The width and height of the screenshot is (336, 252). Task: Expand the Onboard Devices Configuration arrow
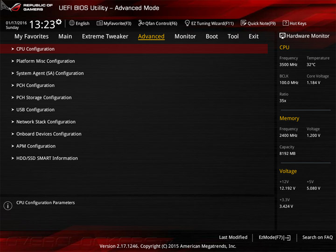13,134
